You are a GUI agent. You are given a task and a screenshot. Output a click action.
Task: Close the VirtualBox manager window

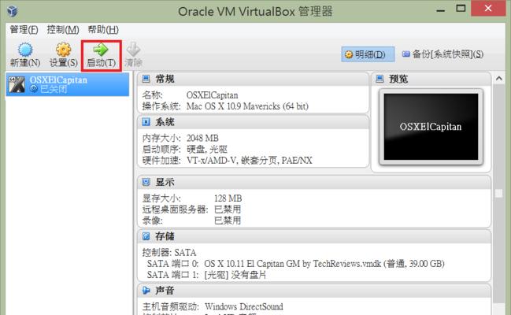488,9
